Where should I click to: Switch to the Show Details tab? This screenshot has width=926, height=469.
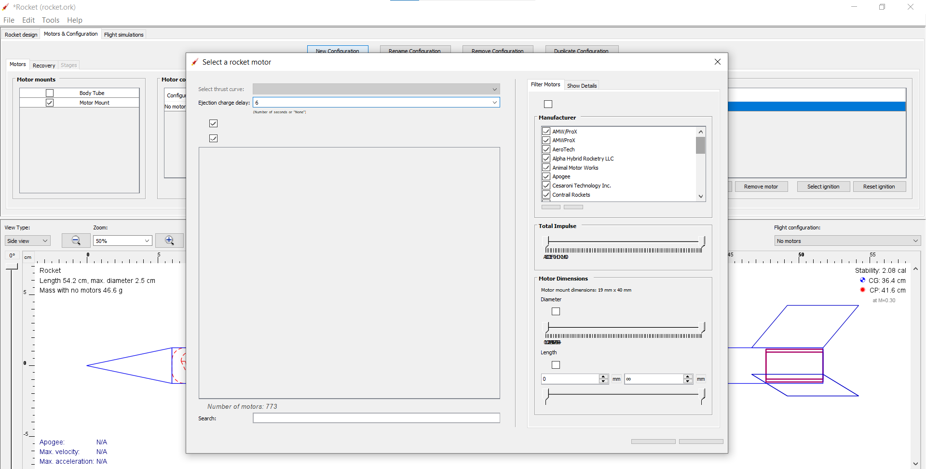point(582,85)
